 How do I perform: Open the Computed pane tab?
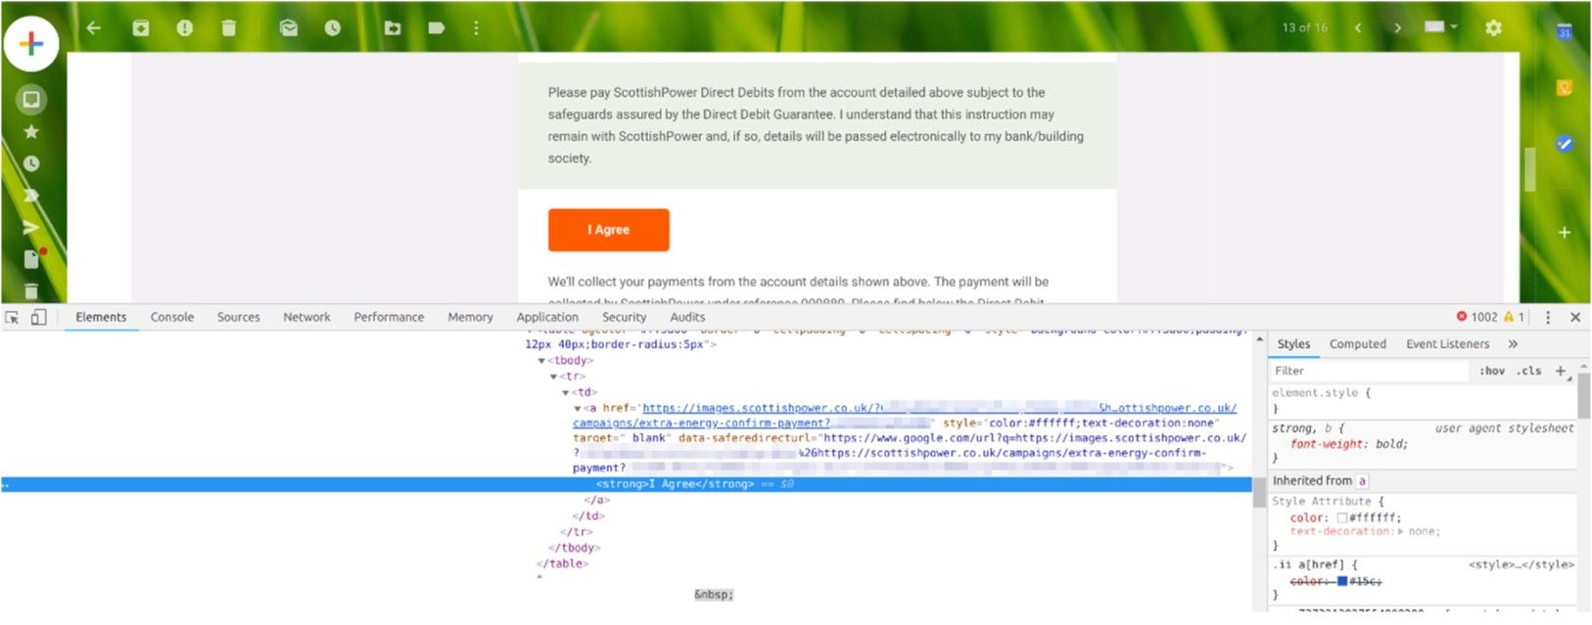coord(1358,344)
